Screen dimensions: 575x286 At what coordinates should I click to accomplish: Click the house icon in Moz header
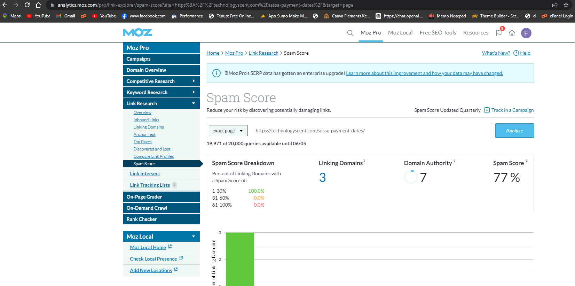coord(512,33)
